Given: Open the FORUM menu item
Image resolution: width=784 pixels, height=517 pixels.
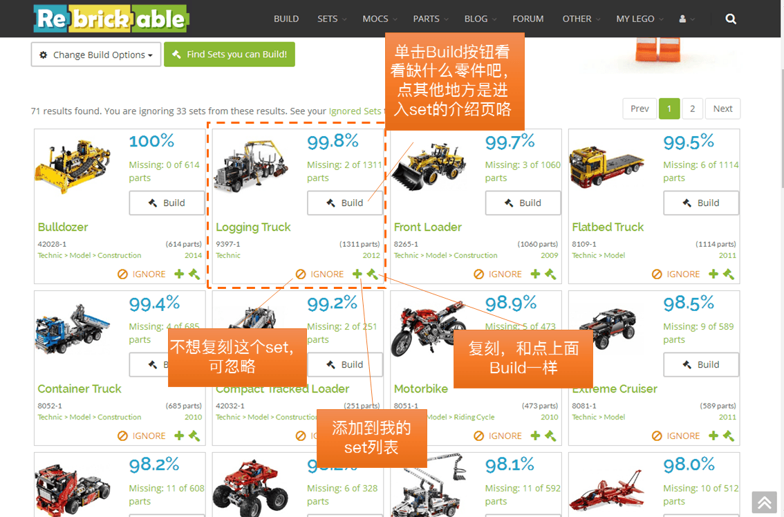Looking at the screenshot, I should (528, 19).
